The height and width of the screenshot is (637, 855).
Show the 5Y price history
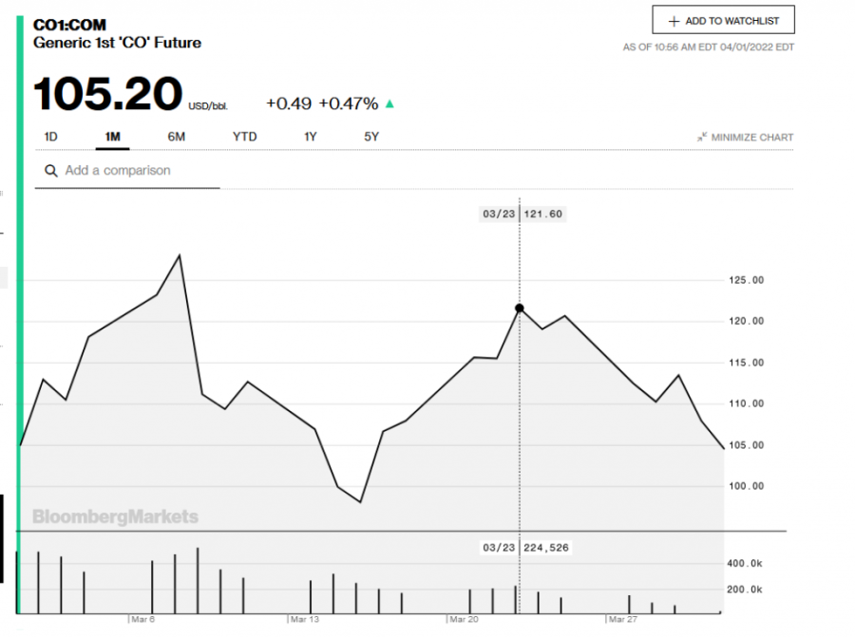[x=371, y=137]
